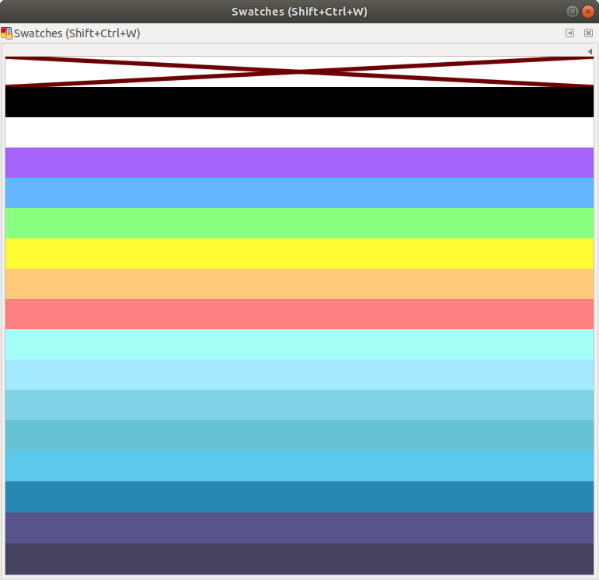Close the Swatches dock panel tab

coord(588,33)
